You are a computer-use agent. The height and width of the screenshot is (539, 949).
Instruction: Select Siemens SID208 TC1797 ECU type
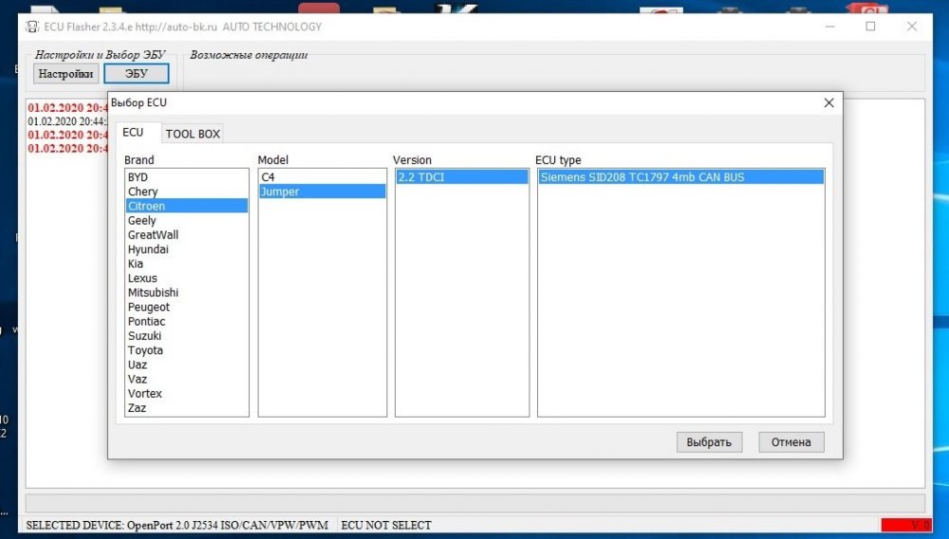pos(680,177)
